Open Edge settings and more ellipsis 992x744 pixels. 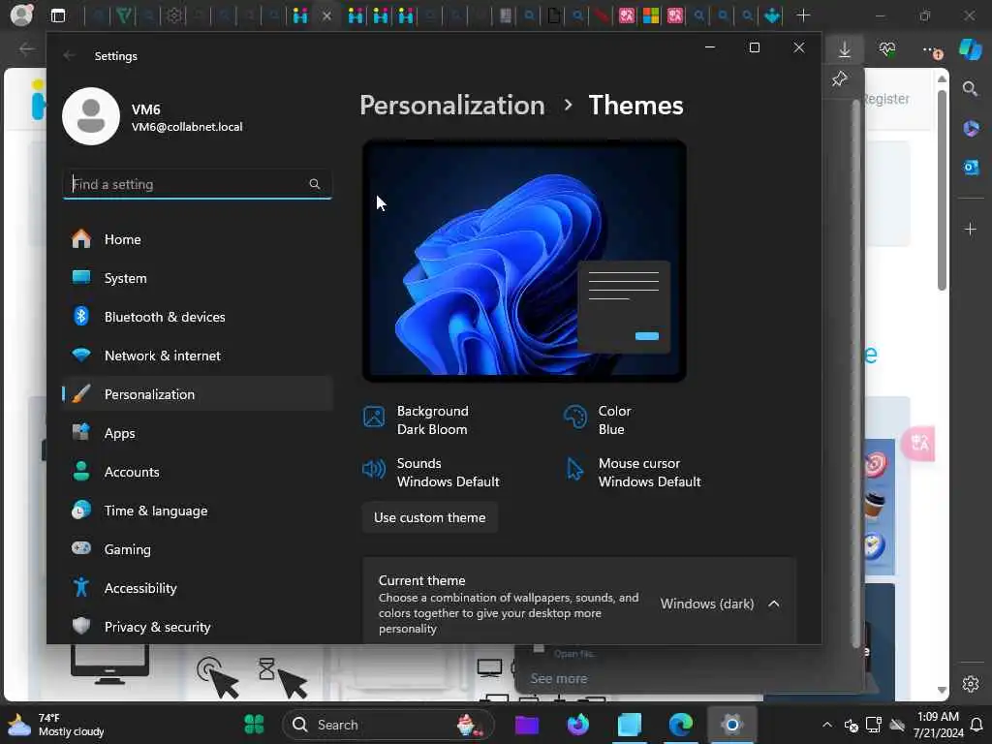930,49
